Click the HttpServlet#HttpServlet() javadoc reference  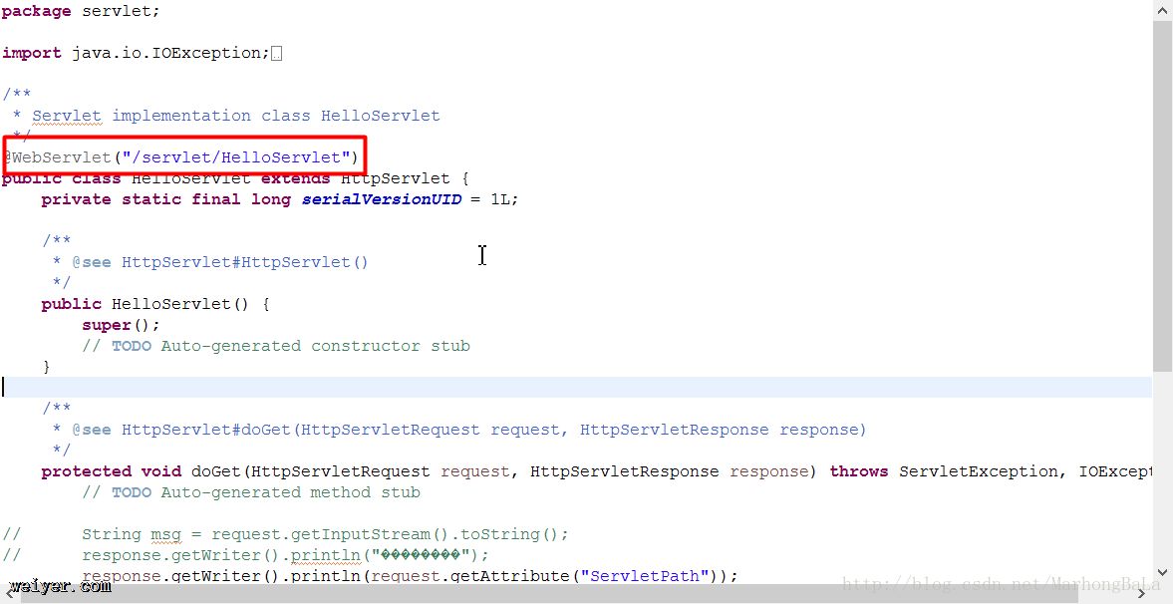pyautogui.click(x=244, y=262)
